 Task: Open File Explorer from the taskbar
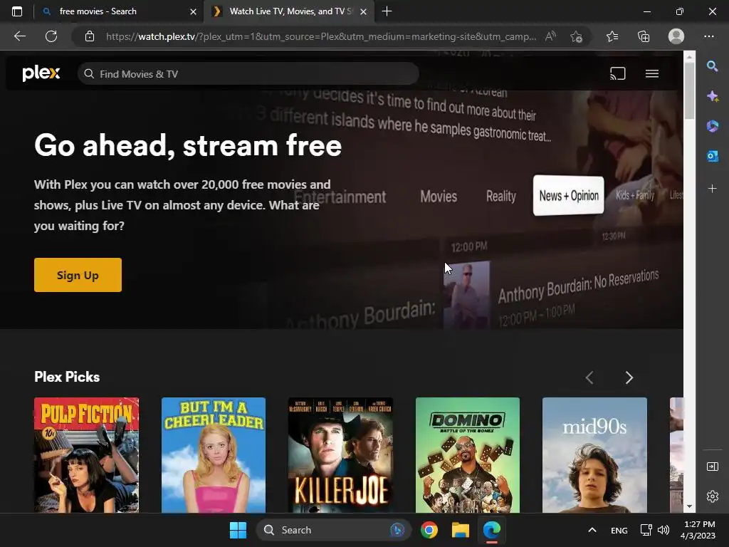click(461, 530)
